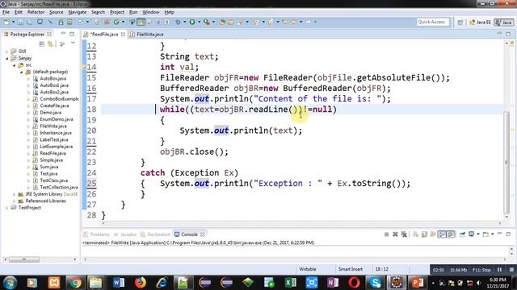Open Excel from the taskbar
Image resolution: width=517 pixels, height=290 pixels.
(x=291, y=283)
